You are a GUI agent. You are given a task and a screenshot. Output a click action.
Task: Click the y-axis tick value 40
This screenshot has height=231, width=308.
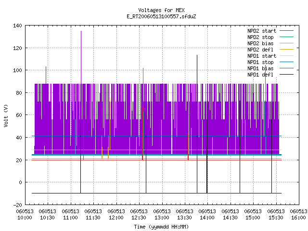tap(19, 138)
